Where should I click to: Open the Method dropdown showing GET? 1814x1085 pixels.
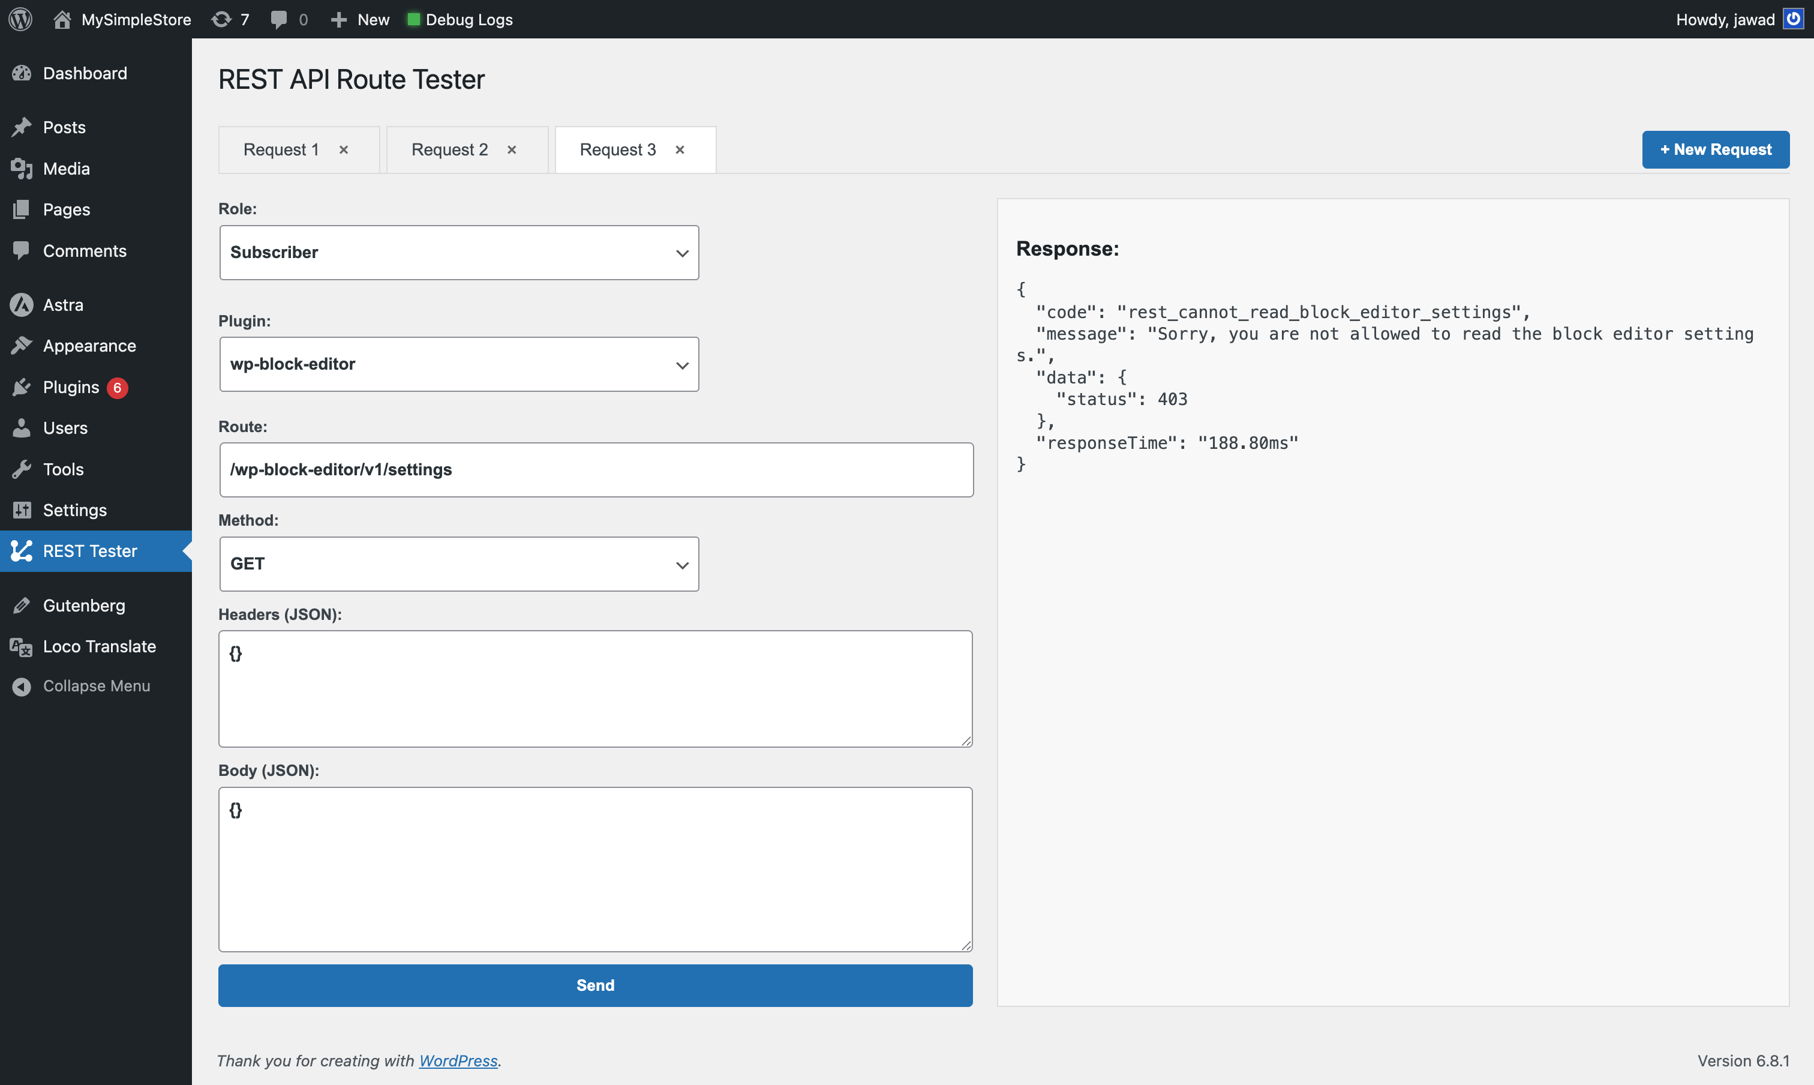point(459,564)
